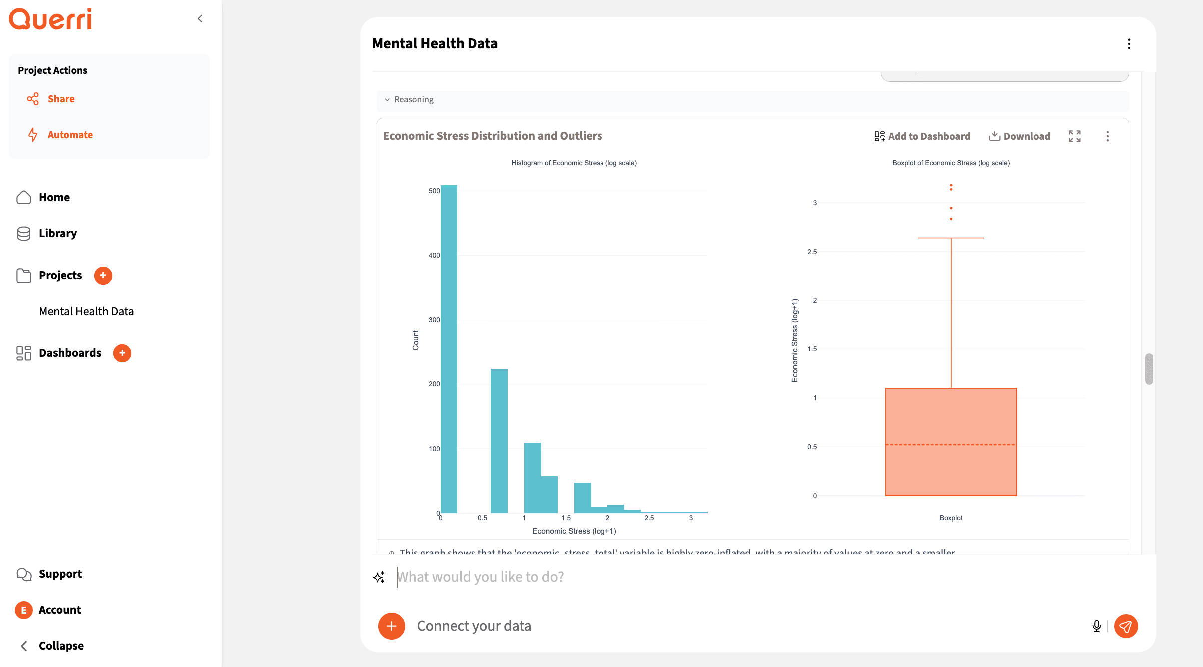Open the chart's three-dot options menu

click(1107, 136)
